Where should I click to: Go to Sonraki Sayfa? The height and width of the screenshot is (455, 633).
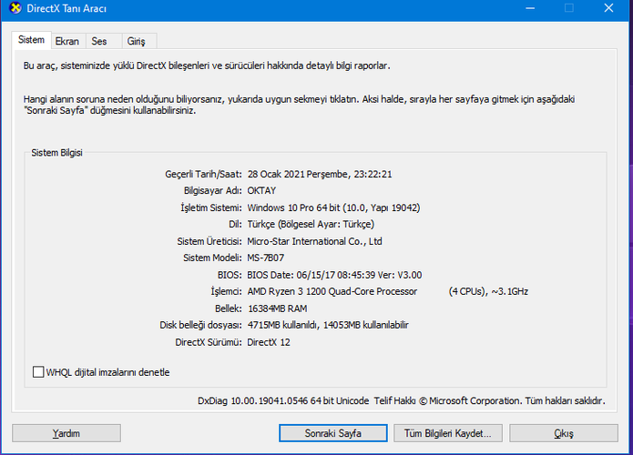click(333, 433)
